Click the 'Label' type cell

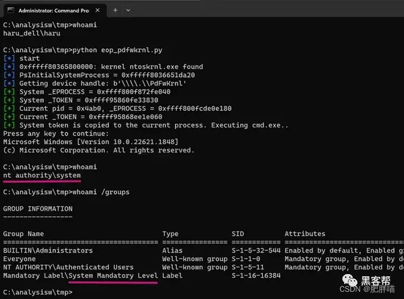(173, 276)
